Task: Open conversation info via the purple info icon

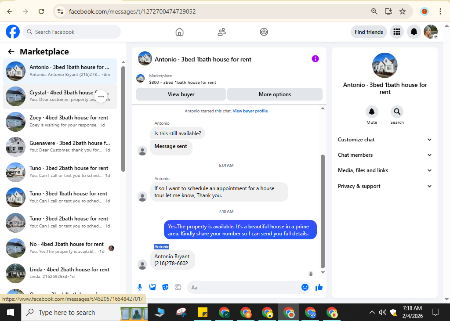Action: pos(315,59)
